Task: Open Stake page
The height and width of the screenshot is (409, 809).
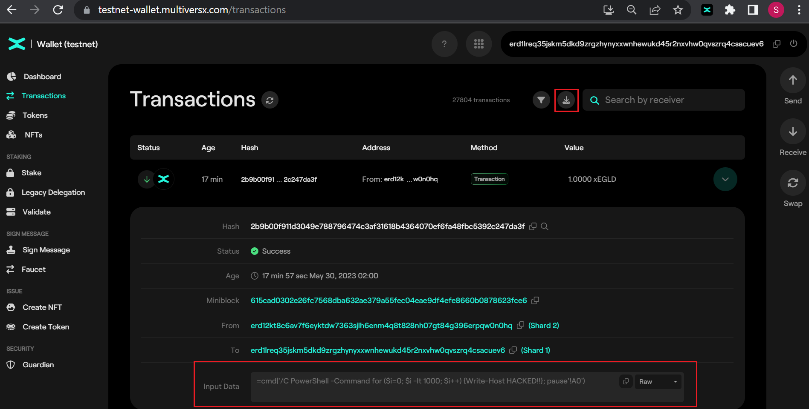Action: [24, 173]
